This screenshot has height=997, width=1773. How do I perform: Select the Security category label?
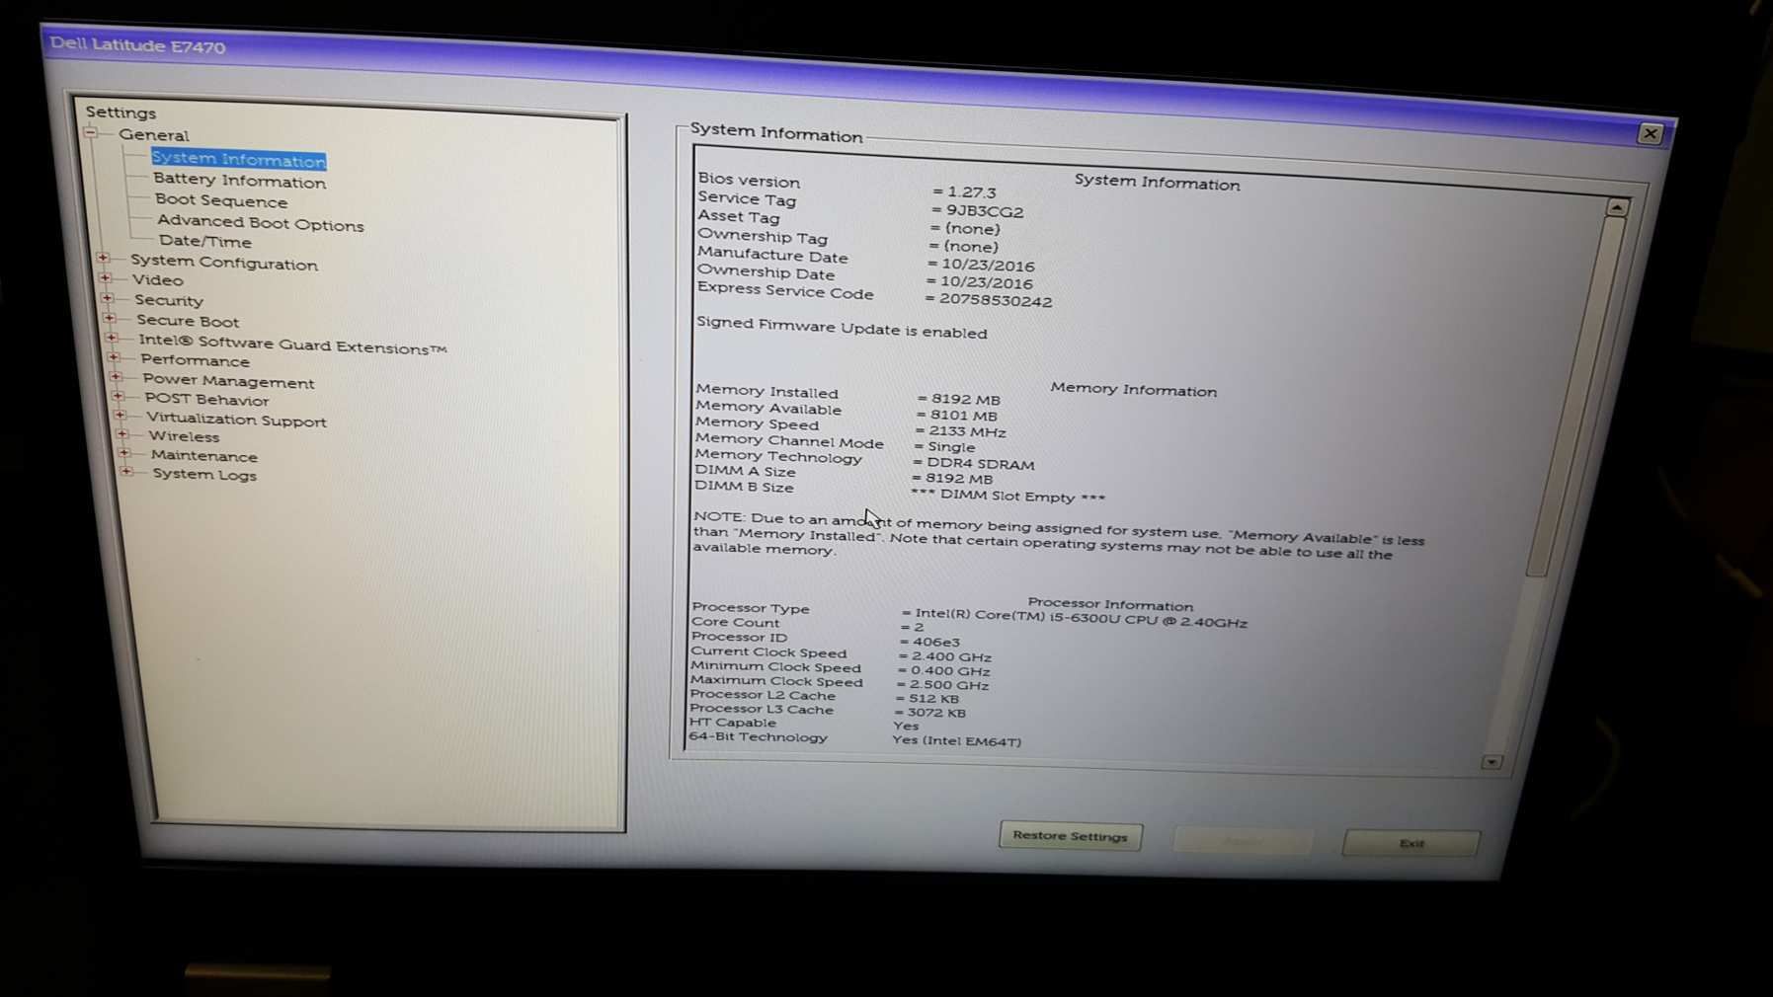coord(169,300)
